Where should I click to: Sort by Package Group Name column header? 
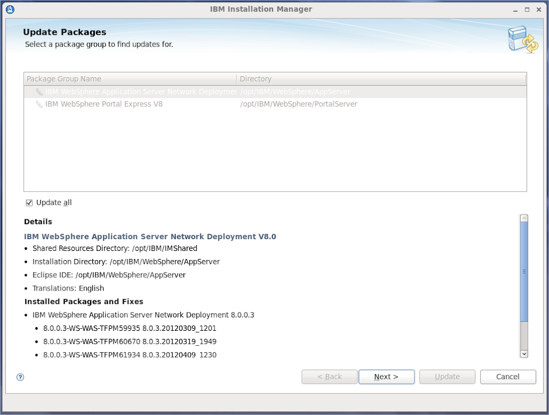(x=130, y=79)
